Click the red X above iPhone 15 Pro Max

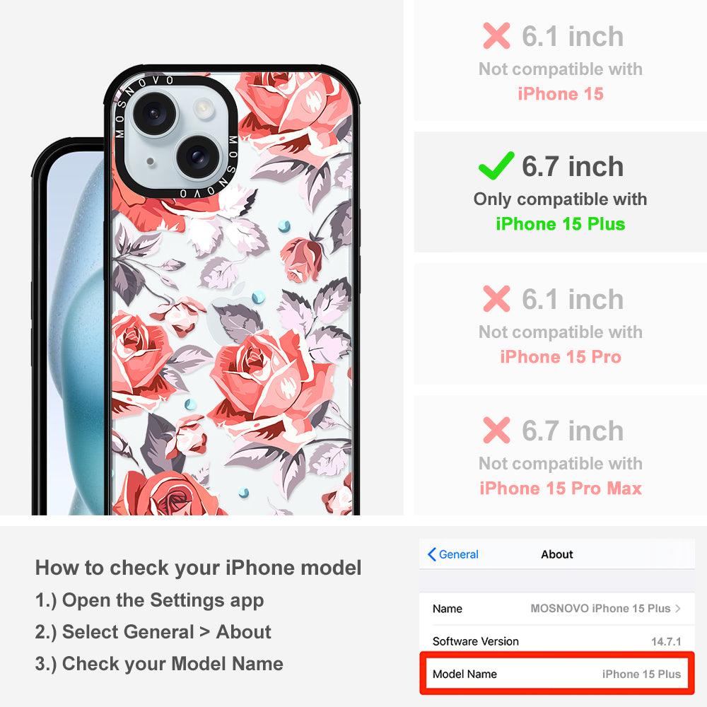point(496,430)
